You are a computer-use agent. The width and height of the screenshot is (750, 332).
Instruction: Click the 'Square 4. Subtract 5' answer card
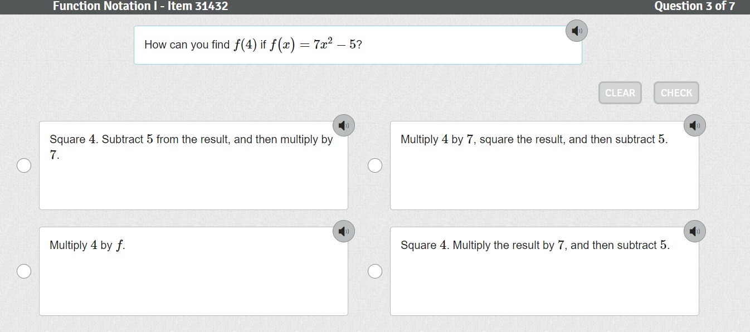(x=193, y=178)
